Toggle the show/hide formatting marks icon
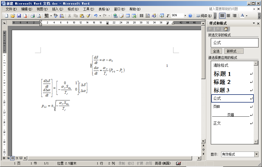 click(168, 16)
